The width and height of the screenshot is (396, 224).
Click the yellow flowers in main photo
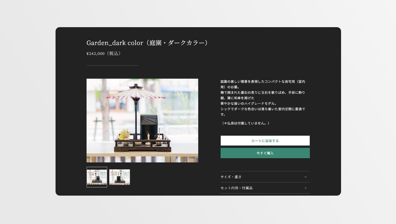(124, 134)
